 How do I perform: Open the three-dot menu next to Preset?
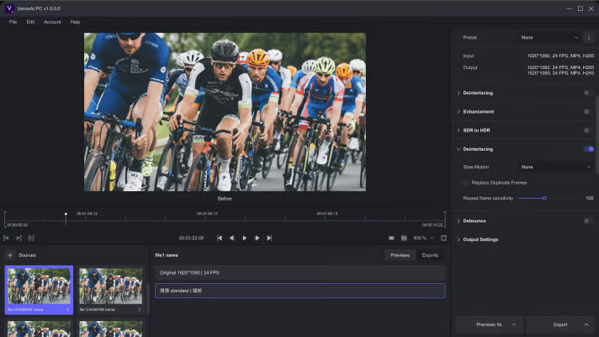(x=588, y=38)
